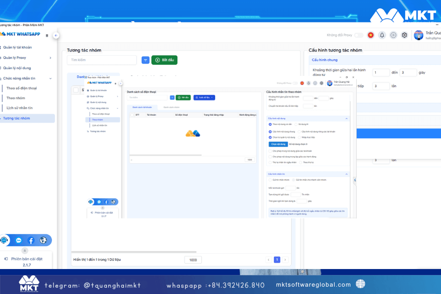Click the minimum delay field showing 1 in main window
Image resolution: width=441 pixels, height=294 pixels.
click(x=381, y=73)
